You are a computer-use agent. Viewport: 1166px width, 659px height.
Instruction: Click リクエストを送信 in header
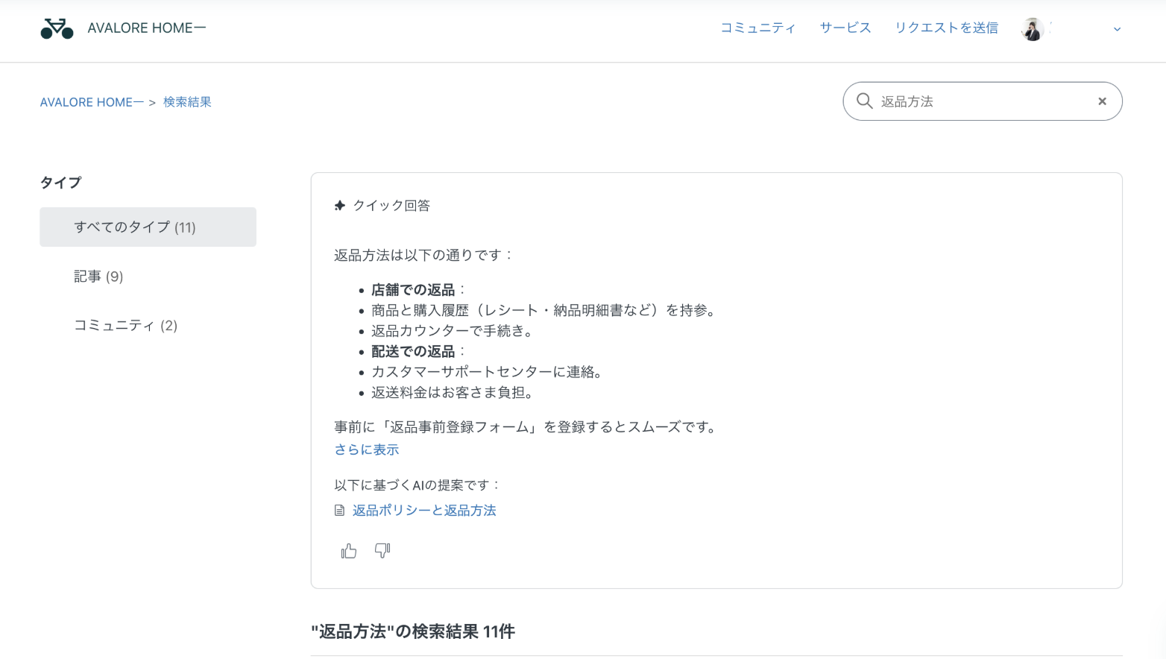tap(947, 28)
